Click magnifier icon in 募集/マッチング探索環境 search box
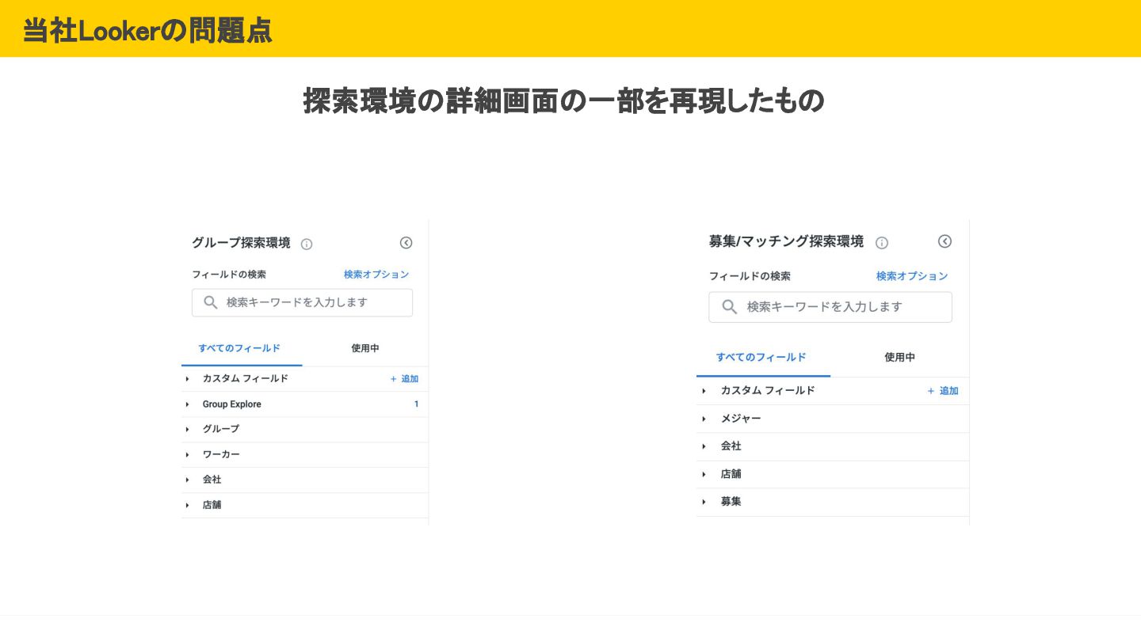Screen dimensions: 1141x641 [x=730, y=307]
